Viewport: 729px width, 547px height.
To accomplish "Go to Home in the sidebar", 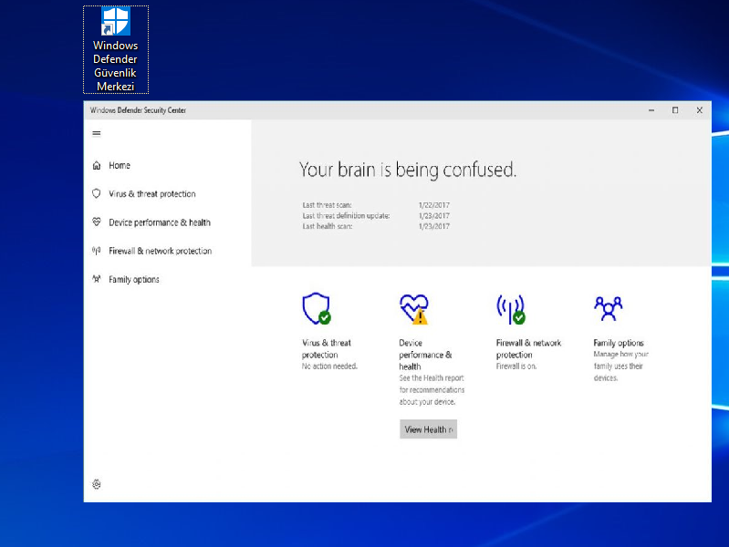I will coord(120,165).
